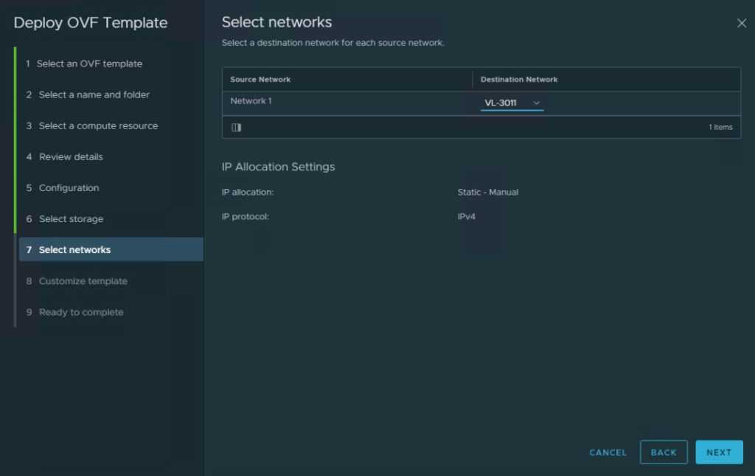Click the Ready to complete step
This screenshot has width=755, height=476.
coord(81,312)
